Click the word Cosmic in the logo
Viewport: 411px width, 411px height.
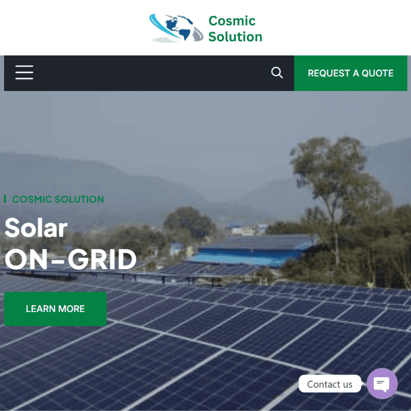[232, 21]
